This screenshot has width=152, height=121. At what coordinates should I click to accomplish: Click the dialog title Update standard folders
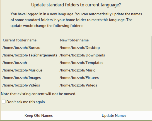[x=76, y=5]
